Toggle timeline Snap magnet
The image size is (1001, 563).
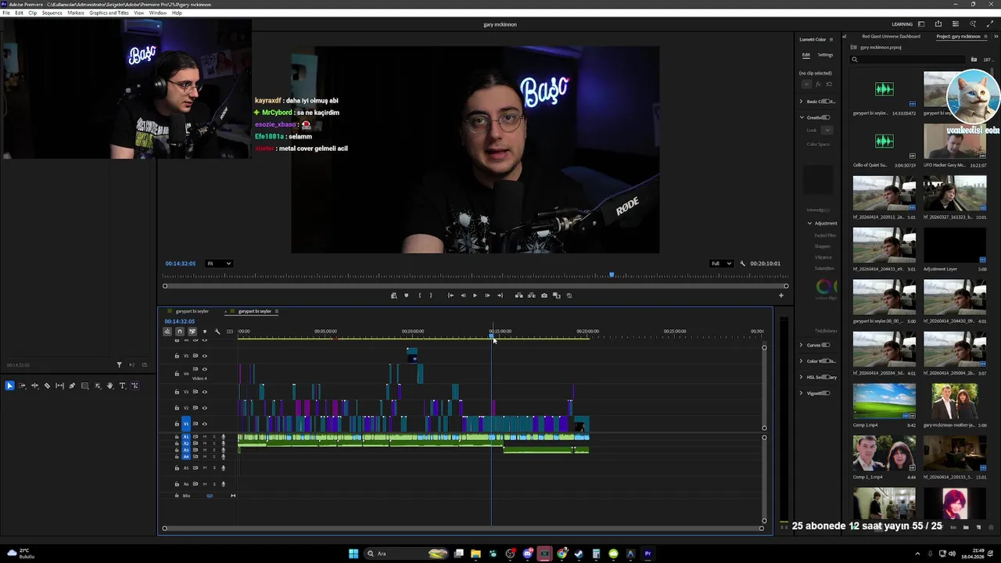179,332
